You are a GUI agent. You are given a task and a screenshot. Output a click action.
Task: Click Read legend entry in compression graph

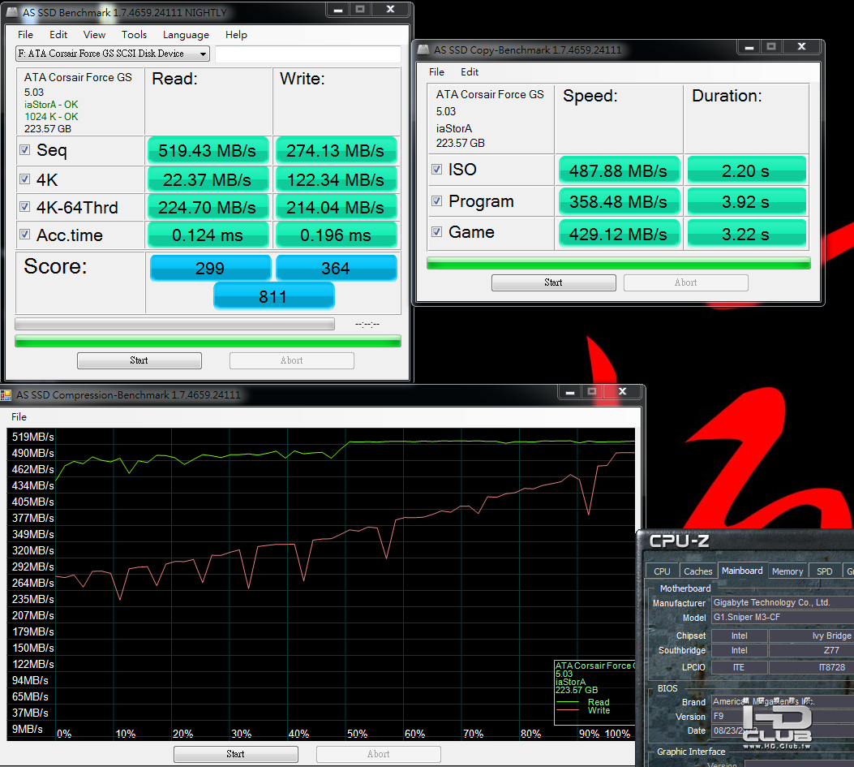click(598, 702)
